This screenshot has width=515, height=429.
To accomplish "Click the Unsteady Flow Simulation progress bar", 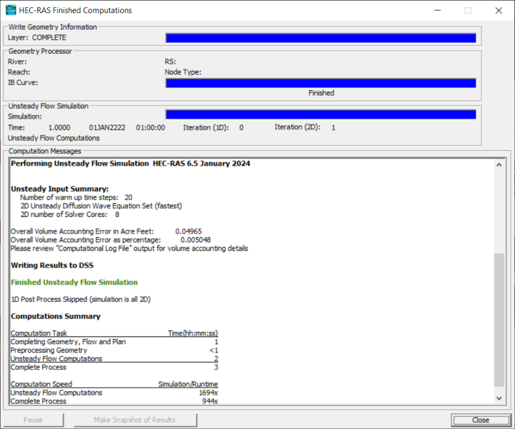I will (321, 114).
